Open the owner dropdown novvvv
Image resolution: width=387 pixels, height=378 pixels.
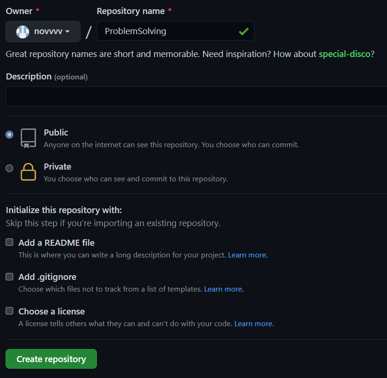(x=43, y=31)
